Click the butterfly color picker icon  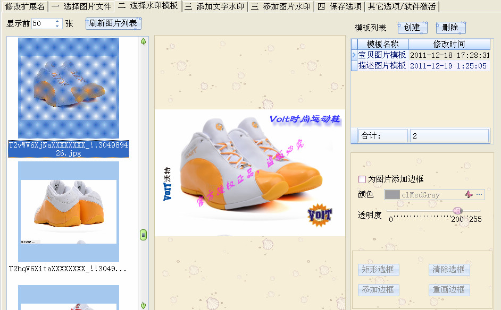click(x=469, y=195)
